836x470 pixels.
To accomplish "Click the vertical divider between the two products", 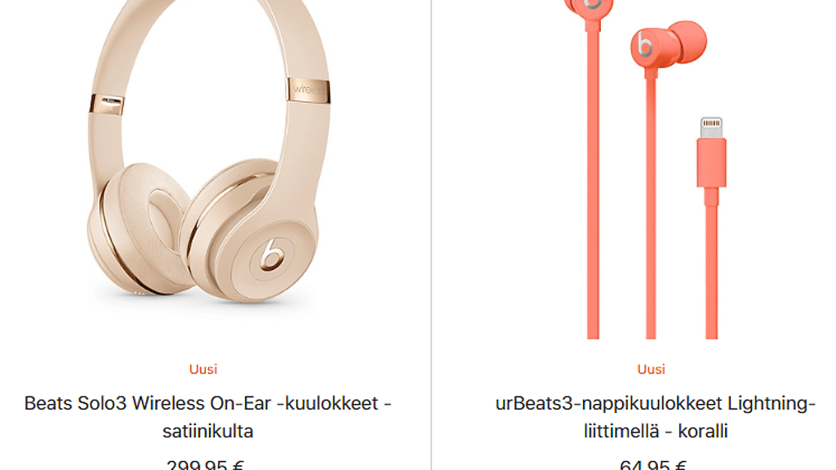I will (x=431, y=235).
